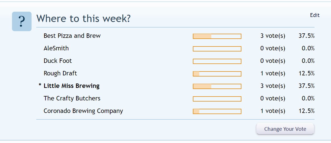The height and width of the screenshot is (143, 331).
Task: Click the asterisk beside Little Miss Brewing
Action: point(40,85)
